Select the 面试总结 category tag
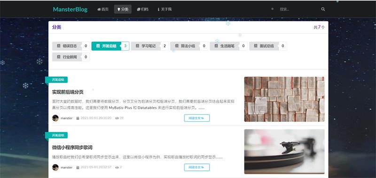This screenshot has width=376, height=178. point(264,46)
